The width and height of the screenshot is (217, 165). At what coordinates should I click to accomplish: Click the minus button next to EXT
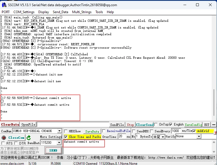point(214,125)
